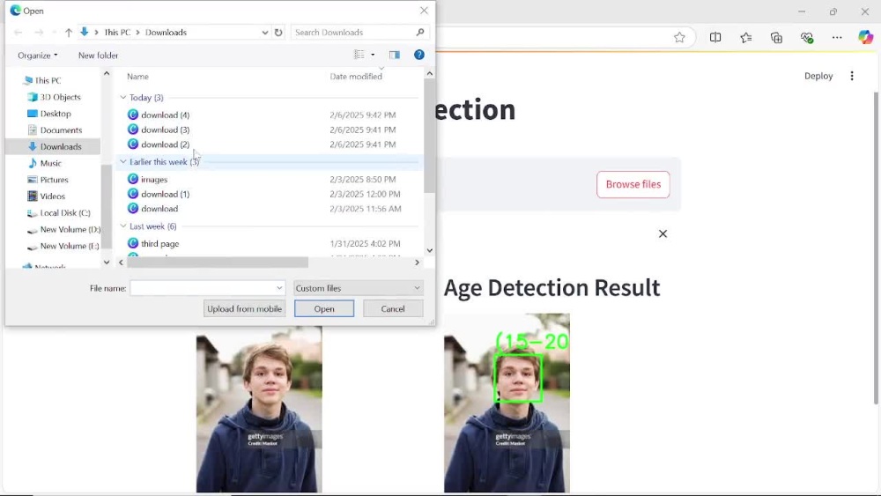Sort files by Date modified column header

point(356,77)
